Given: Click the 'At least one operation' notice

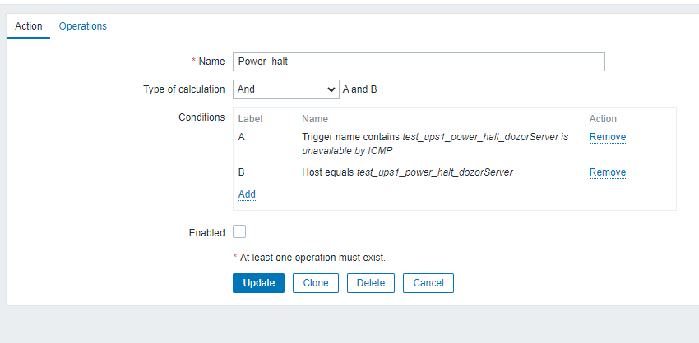Looking at the screenshot, I should [312, 258].
